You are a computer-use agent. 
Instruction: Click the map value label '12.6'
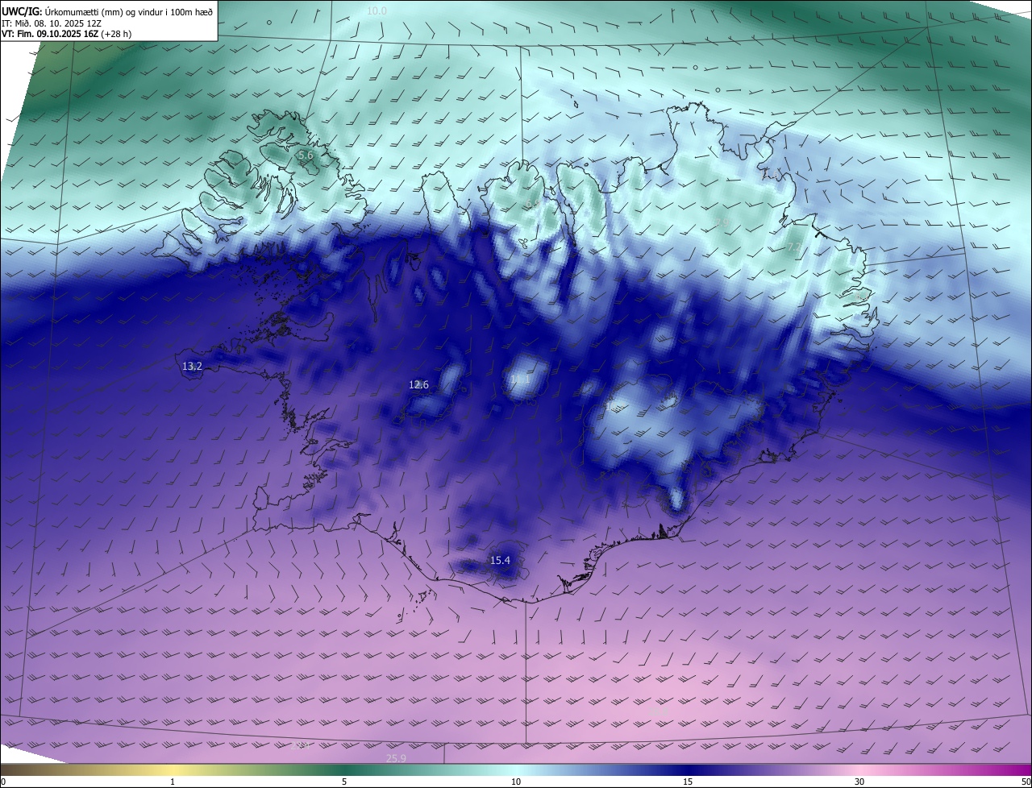[x=418, y=385]
